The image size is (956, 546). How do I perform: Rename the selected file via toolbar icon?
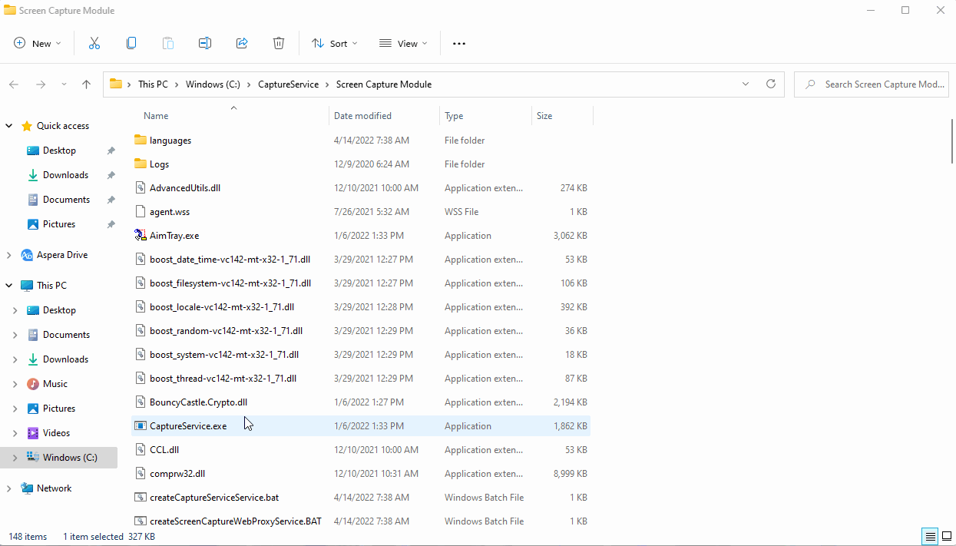pos(204,43)
